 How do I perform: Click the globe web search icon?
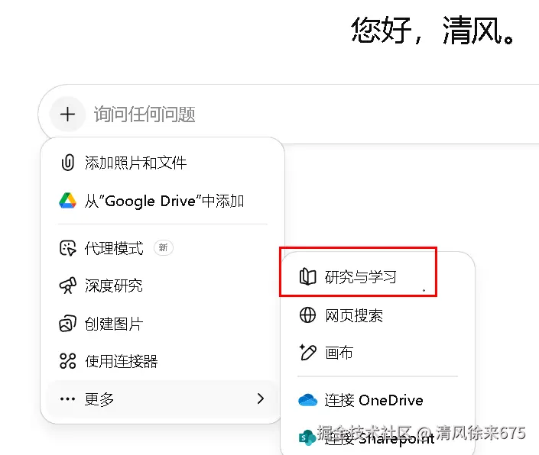tap(307, 315)
